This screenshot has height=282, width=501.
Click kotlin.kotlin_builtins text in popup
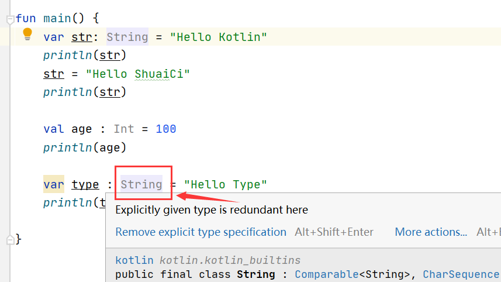230,260
